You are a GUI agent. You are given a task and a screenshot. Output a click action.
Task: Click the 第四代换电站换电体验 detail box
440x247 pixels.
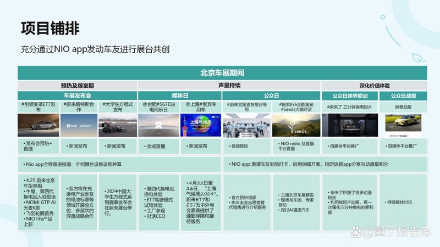click(x=158, y=202)
